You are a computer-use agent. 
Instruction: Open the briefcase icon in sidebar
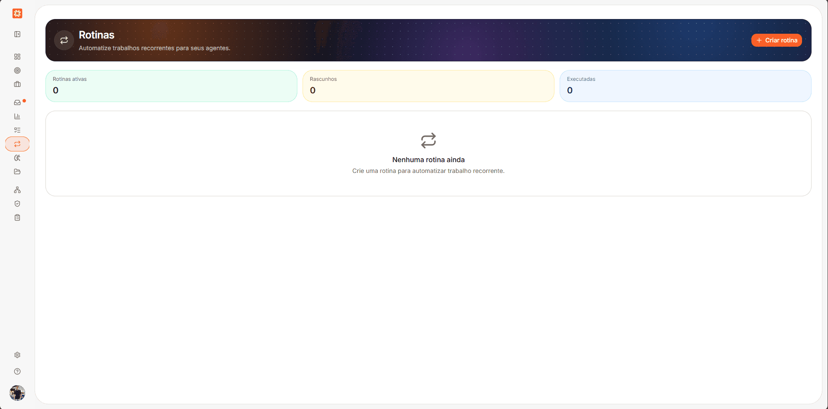click(17, 84)
